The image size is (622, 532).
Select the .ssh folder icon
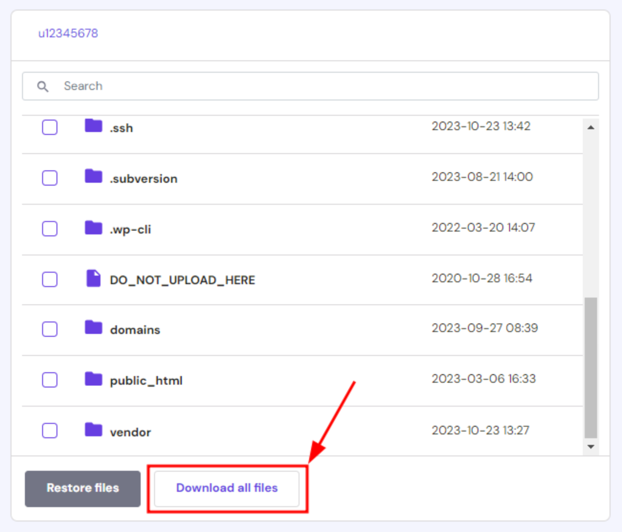93,127
